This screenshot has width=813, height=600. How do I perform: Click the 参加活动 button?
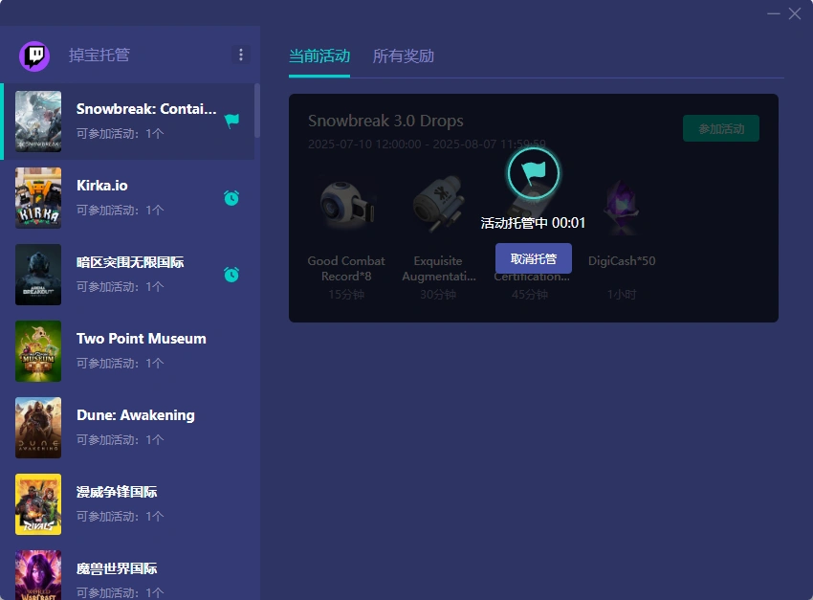point(720,127)
